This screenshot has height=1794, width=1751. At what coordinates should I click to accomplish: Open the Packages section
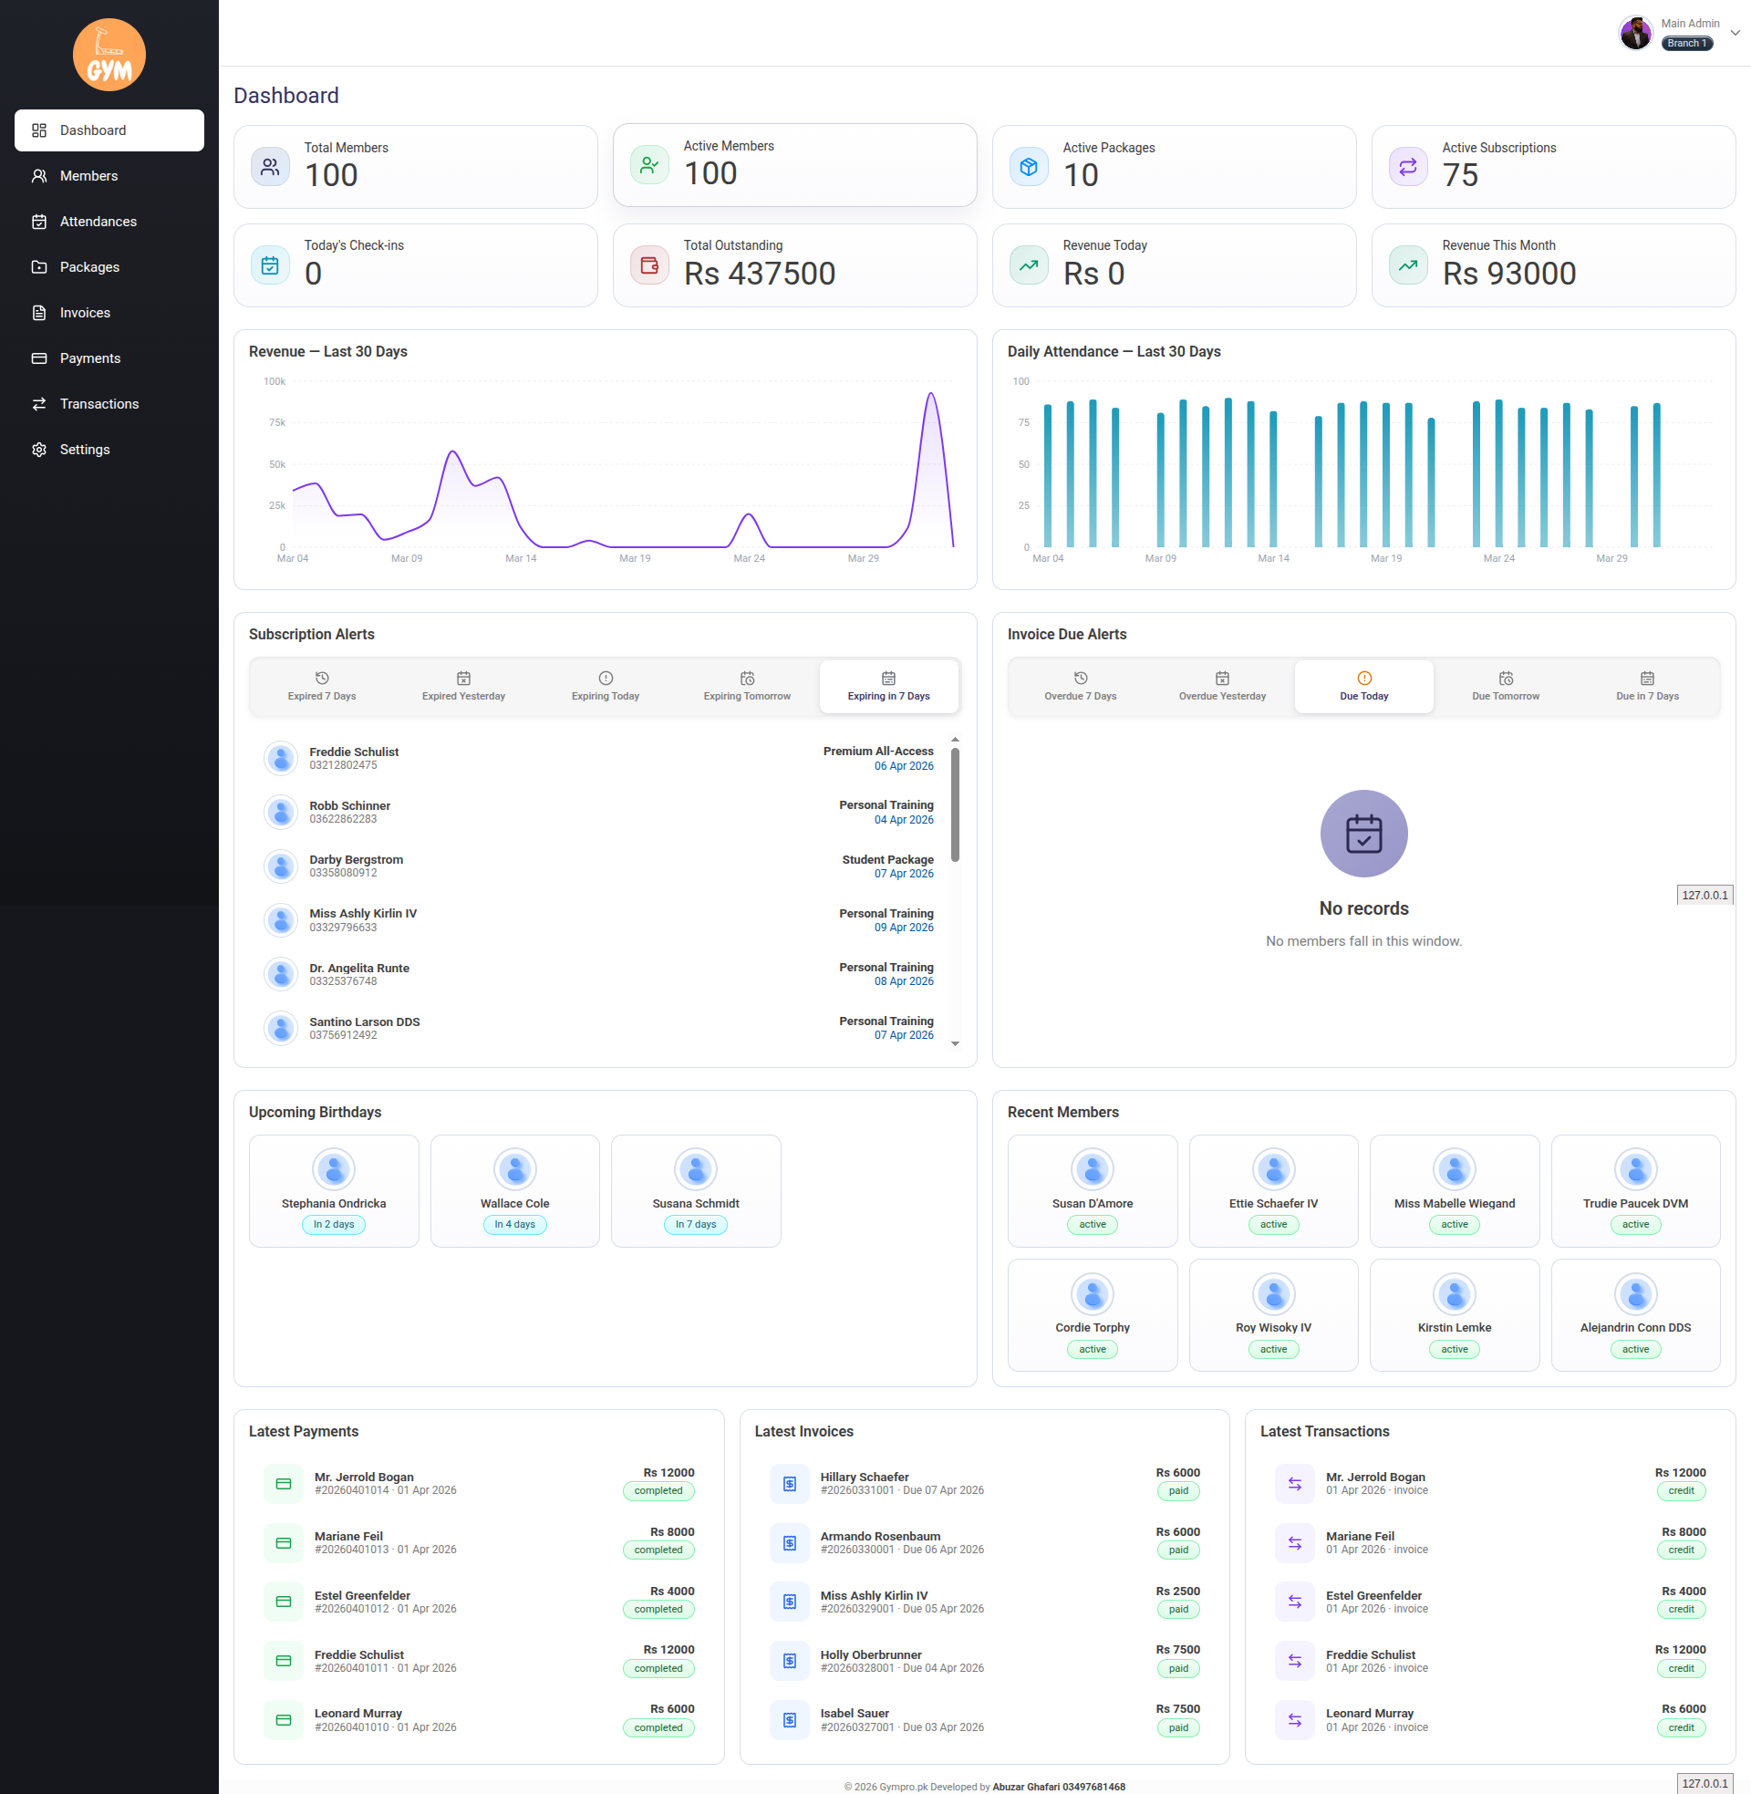pyautogui.click(x=89, y=266)
